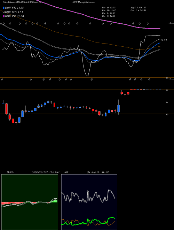Screen dimensions: 174x230
Task: Click the blue DOW ST legend swatch
Action: pos(3,8)
